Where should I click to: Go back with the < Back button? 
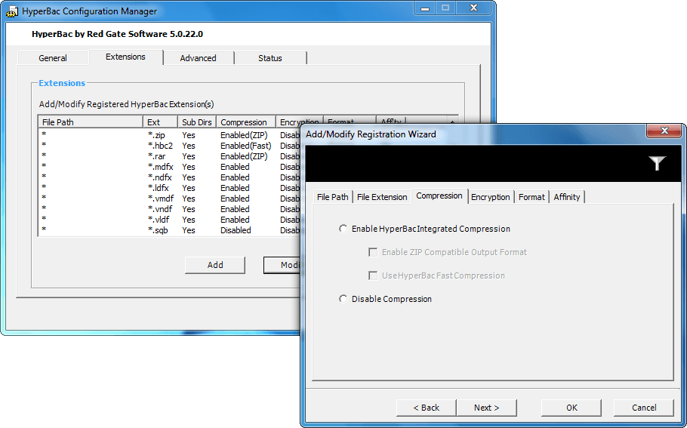(427, 408)
